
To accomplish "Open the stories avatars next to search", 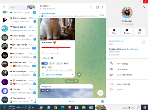I will [x=31, y=7].
